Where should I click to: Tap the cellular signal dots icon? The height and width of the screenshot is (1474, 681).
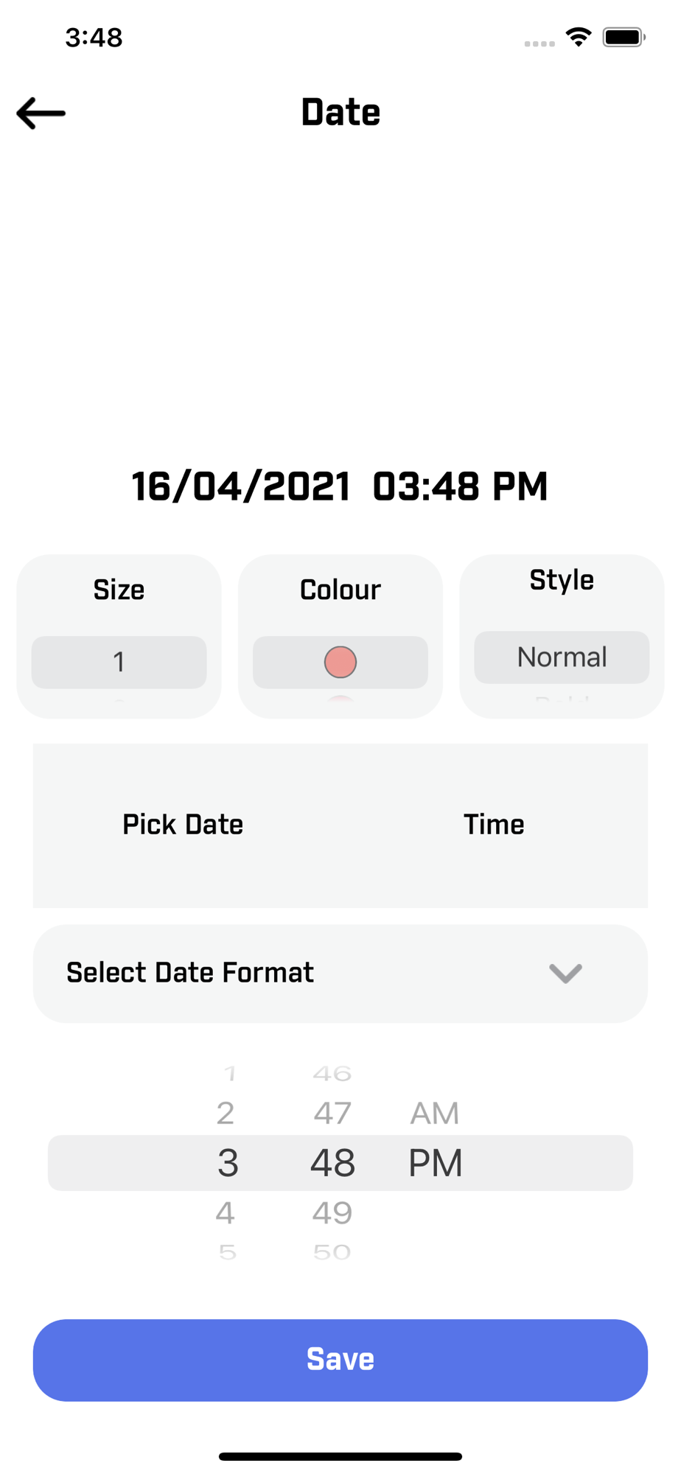[539, 43]
